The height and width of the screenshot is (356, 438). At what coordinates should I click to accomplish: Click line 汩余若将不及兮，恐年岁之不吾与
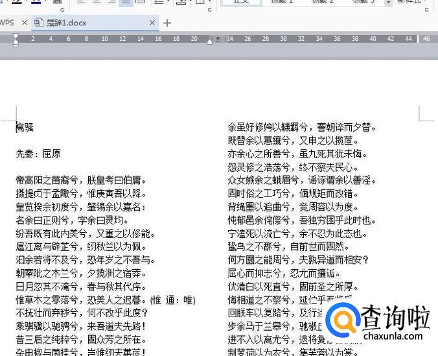point(86,260)
